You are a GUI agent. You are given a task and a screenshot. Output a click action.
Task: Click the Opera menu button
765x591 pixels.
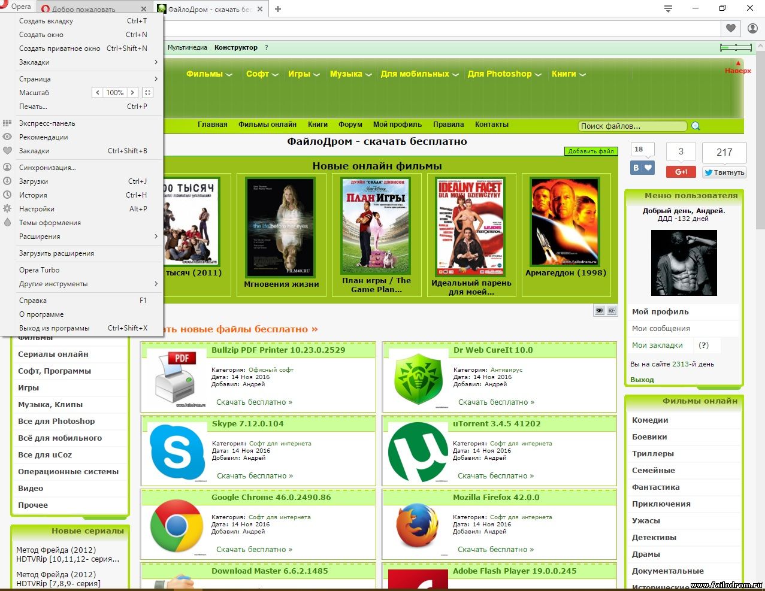(17, 7)
